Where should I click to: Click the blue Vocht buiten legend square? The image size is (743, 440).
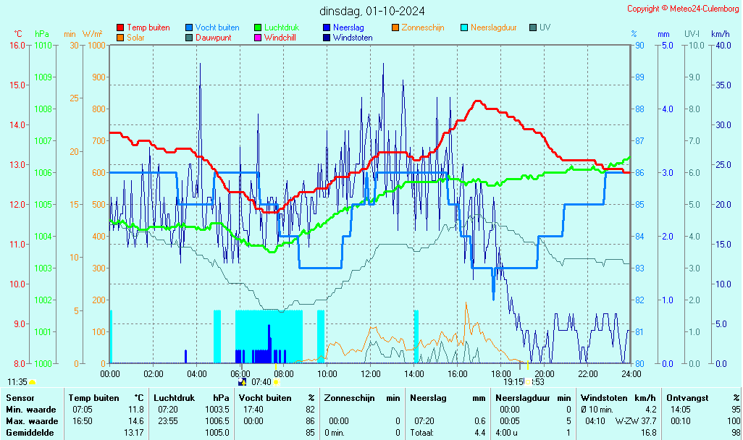[189, 27]
